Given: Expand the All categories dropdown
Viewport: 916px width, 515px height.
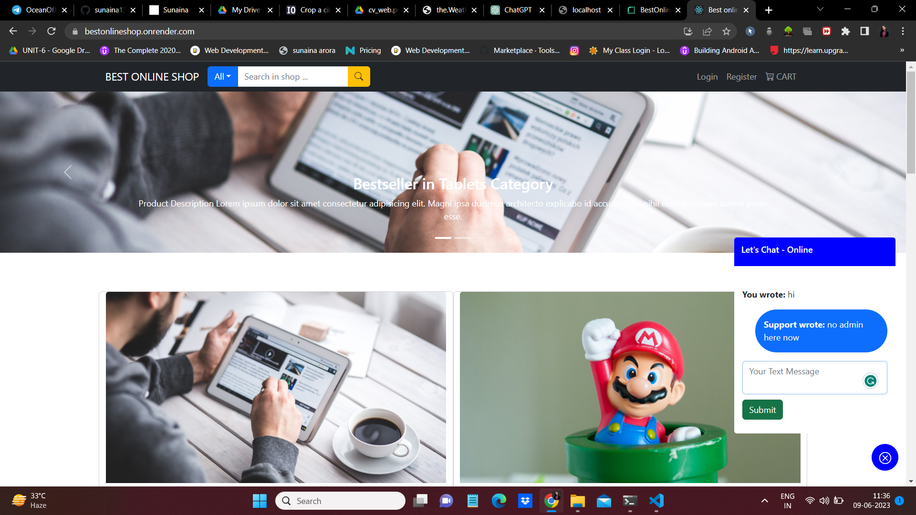Looking at the screenshot, I should (222, 77).
